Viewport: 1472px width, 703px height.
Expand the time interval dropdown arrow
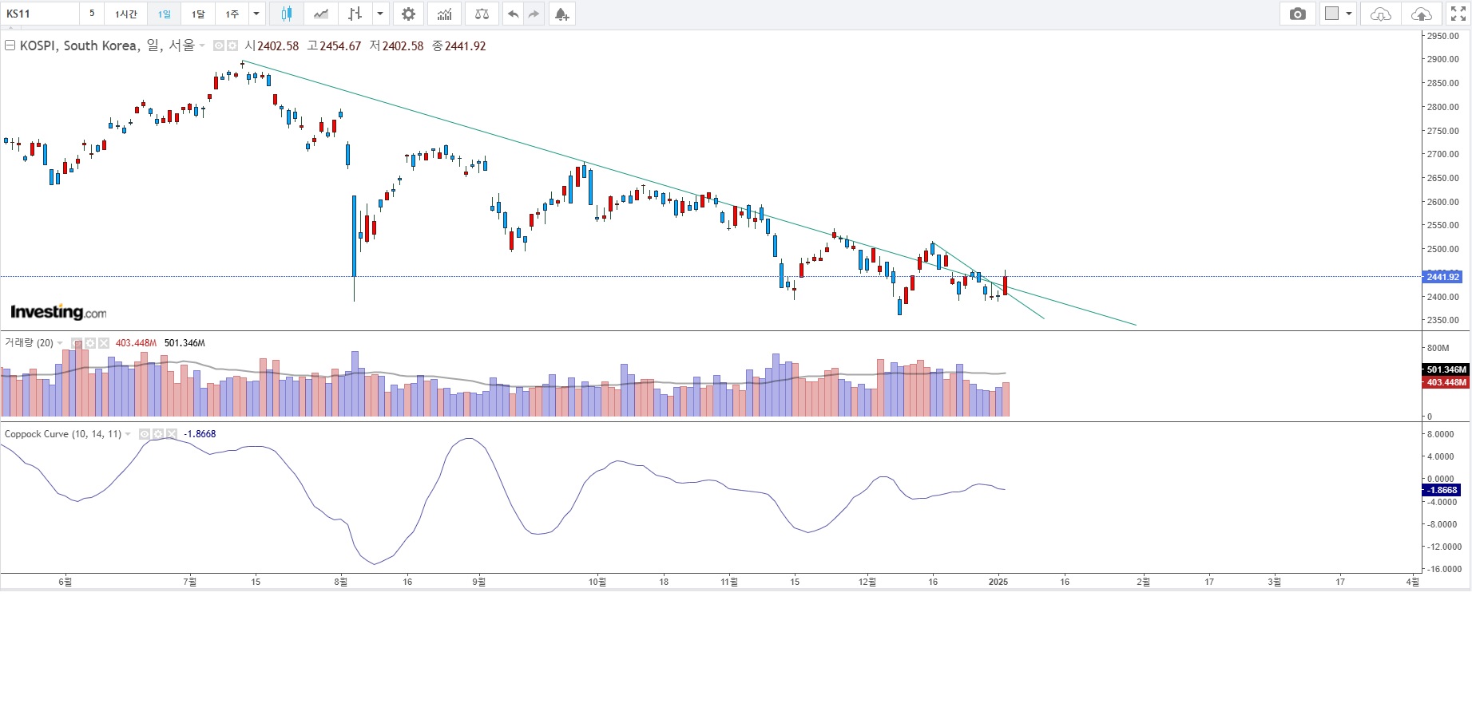tap(256, 14)
